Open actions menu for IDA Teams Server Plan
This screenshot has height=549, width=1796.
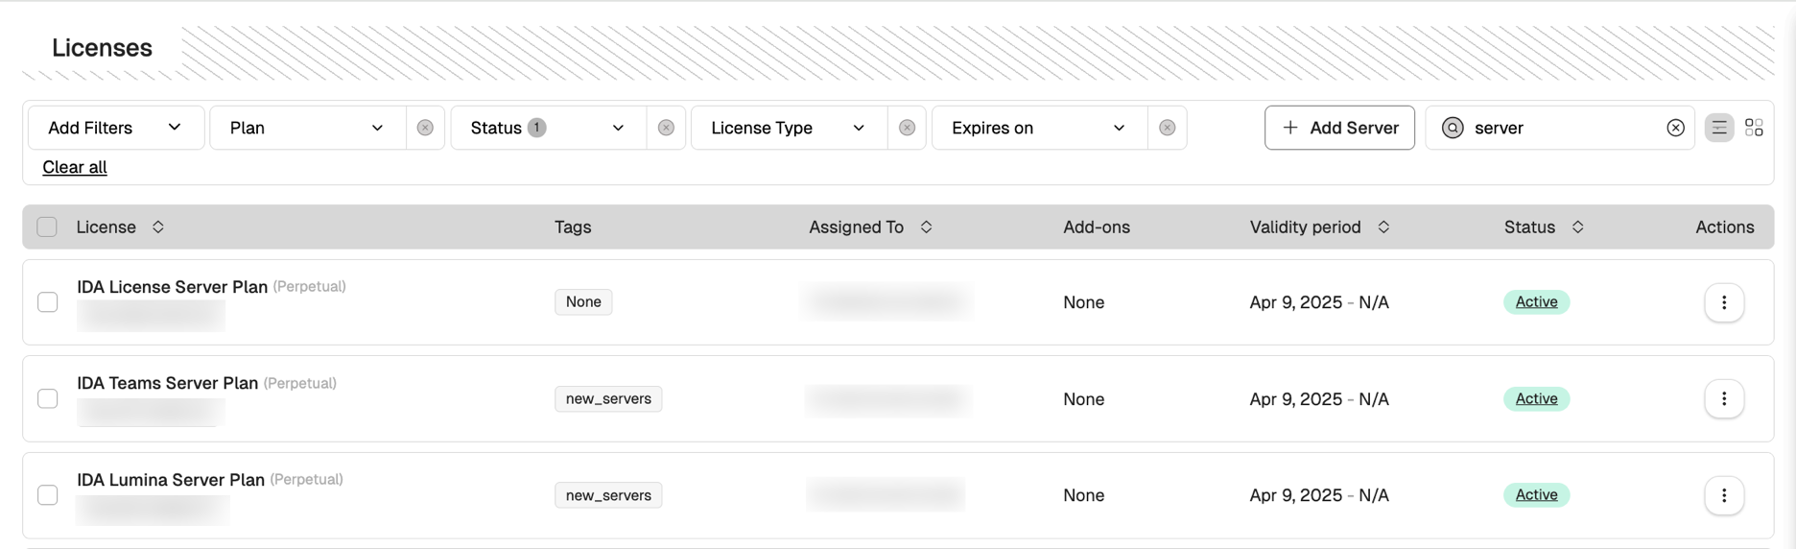coord(1724,398)
